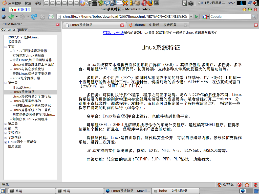Expand the 第二关 tree section

tap(6, 124)
